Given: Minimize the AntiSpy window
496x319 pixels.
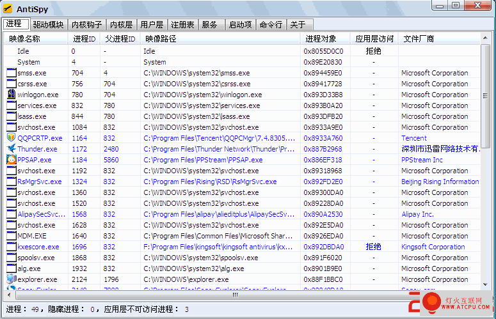Looking at the screenshot, I should [x=440, y=5].
